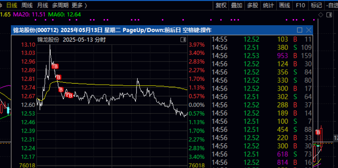
Task: Click the 0.00% percent axis label
Action: [x=196, y=105]
